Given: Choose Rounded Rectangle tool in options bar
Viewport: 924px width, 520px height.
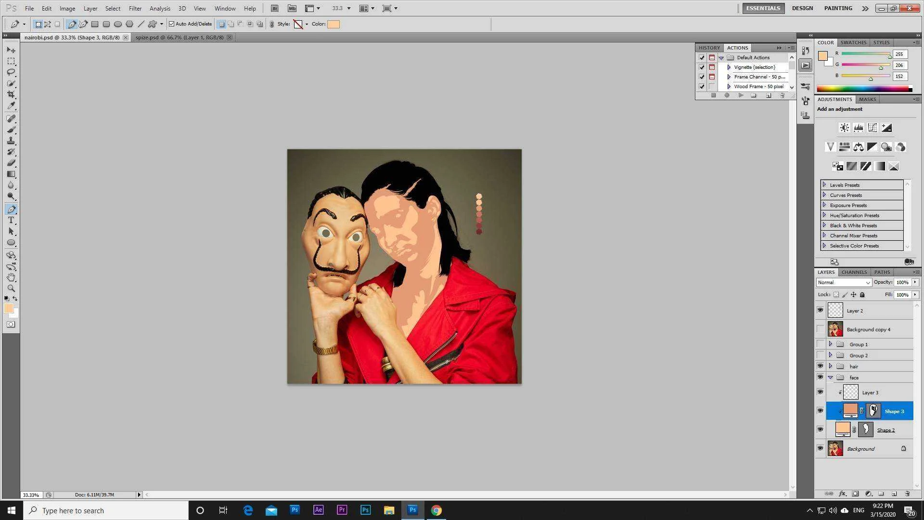Looking at the screenshot, I should click(106, 24).
